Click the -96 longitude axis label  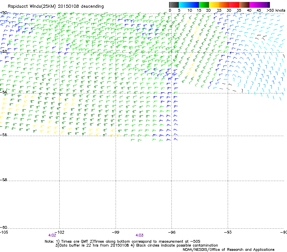pyautogui.click(x=172, y=232)
